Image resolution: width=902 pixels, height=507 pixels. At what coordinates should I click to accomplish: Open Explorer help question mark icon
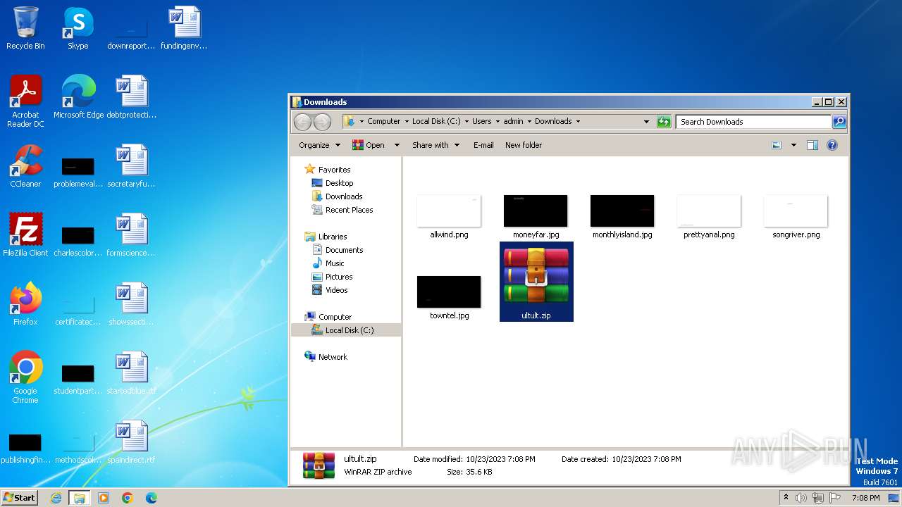coord(832,145)
